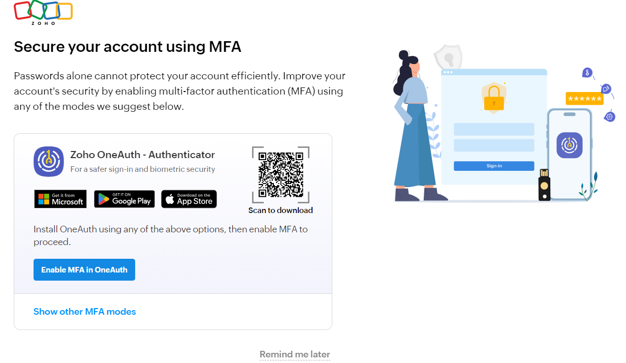
Task: Click the Remind me later link
Action: 295,354
